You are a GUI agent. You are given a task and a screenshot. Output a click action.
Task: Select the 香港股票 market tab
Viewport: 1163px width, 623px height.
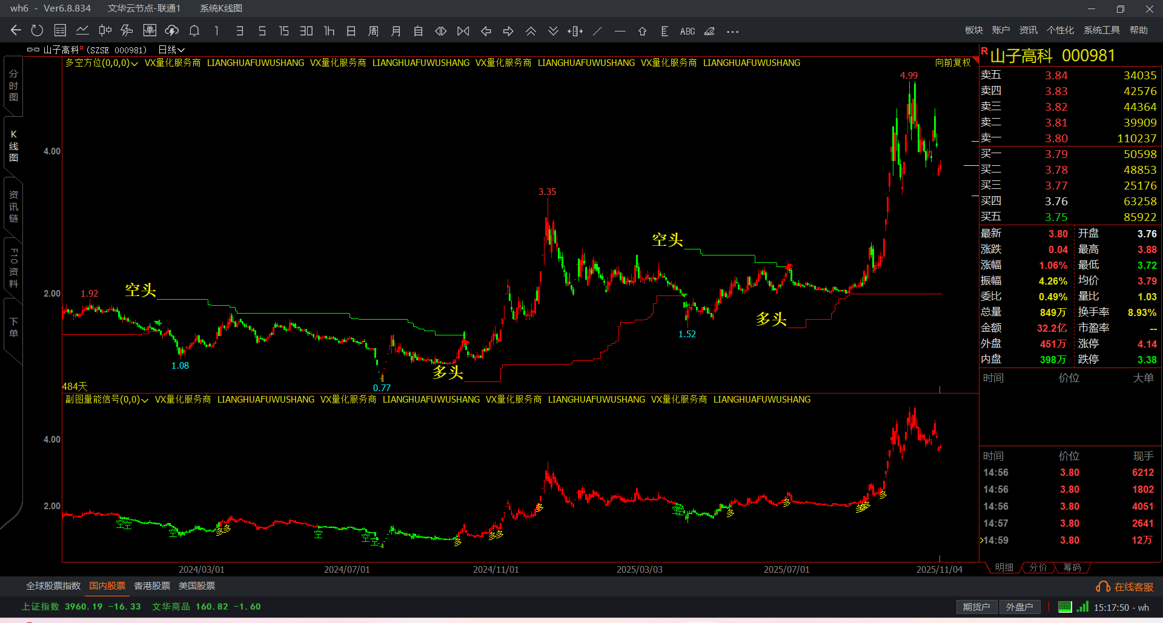click(152, 586)
